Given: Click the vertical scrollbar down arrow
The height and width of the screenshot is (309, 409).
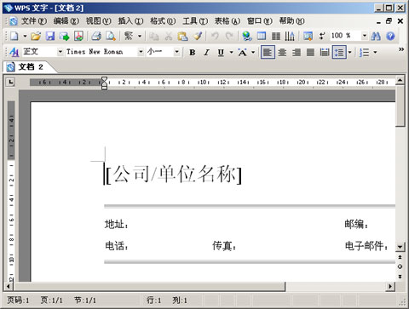Looking at the screenshot, I should [x=400, y=247].
